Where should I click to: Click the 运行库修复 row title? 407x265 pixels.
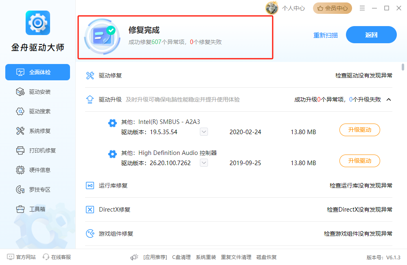(113, 185)
